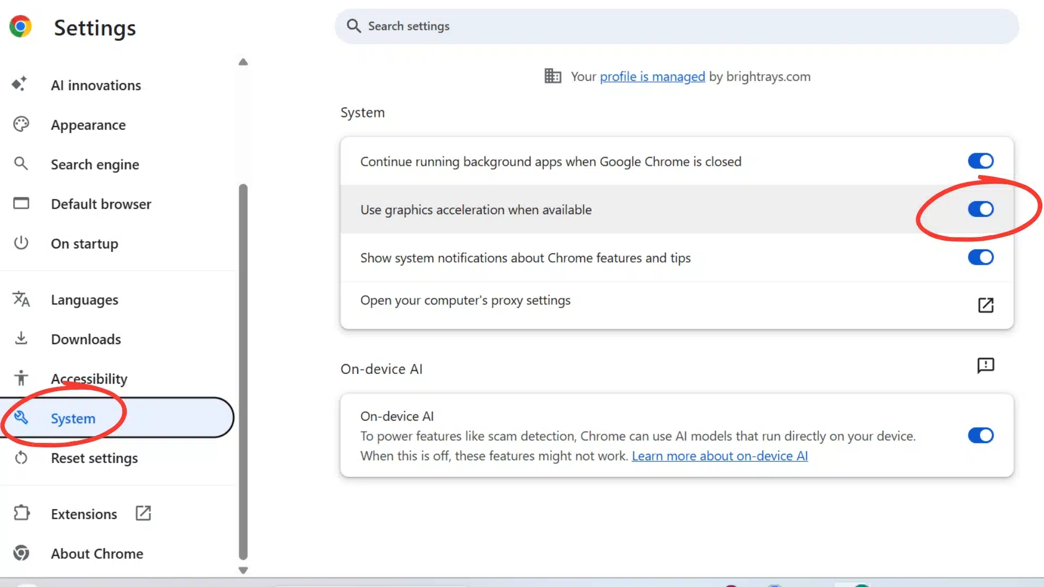Click the On startup power icon
This screenshot has width=1044, height=587.
(x=21, y=242)
